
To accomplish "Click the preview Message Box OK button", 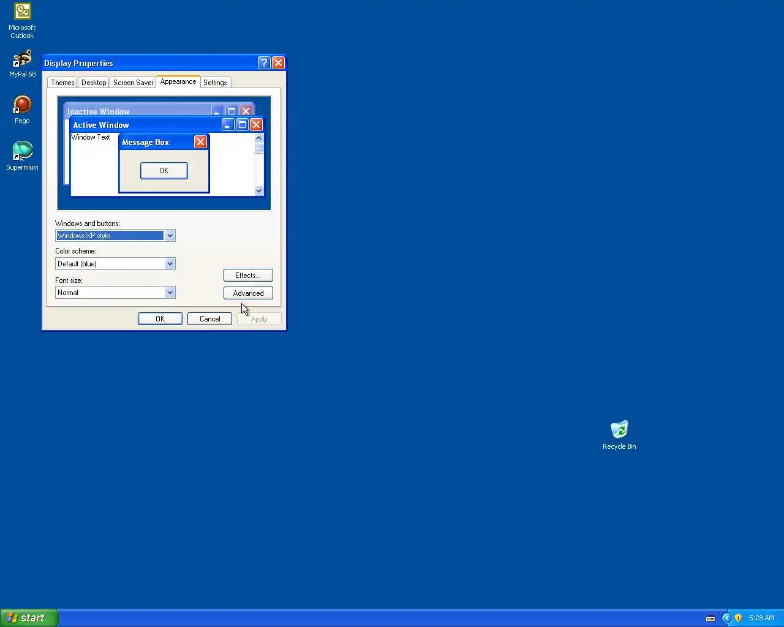I will pos(164,171).
